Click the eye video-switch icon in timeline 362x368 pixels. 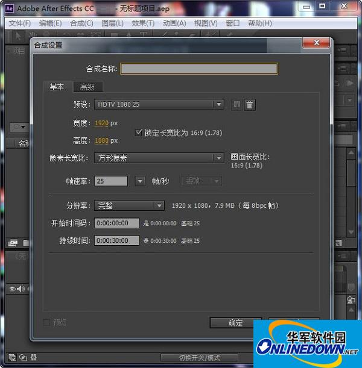pyautogui.click(x=13, y=288)
